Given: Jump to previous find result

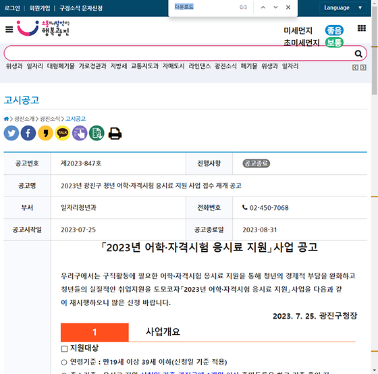Looking at the screenshot, I should point(263,7).
